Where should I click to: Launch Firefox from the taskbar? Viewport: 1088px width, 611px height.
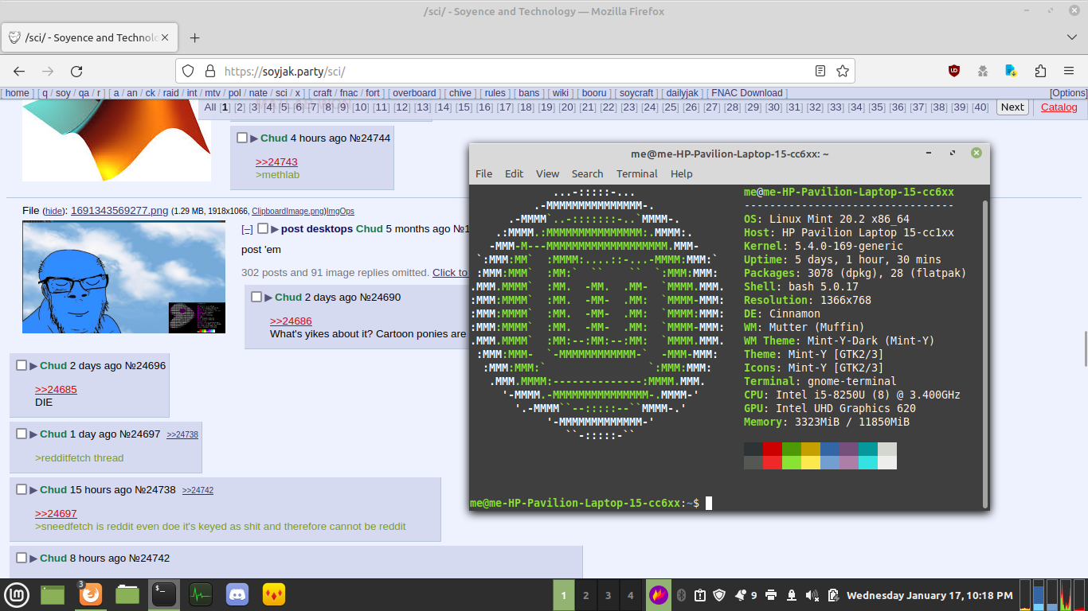[90, 594]
